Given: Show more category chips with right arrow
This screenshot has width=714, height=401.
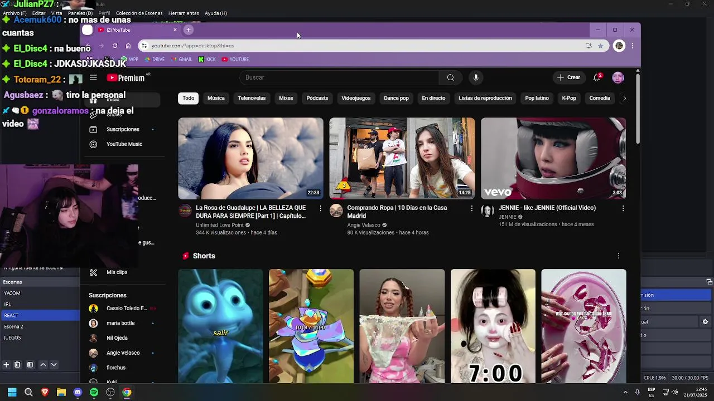Looking at the screenshot, I should (x=624, y=98).
